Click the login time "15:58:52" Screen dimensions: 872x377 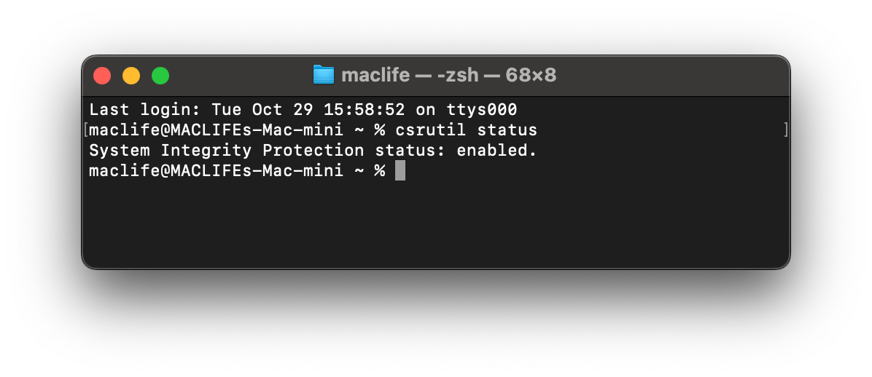tap(364, 110)
